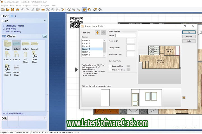Collapse the Build panel arrow

[x=45, y=21]
